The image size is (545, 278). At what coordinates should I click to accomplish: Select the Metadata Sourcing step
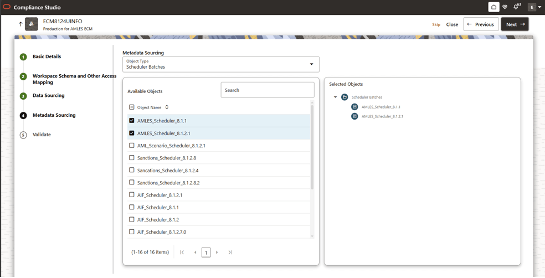tap(54, 115)
